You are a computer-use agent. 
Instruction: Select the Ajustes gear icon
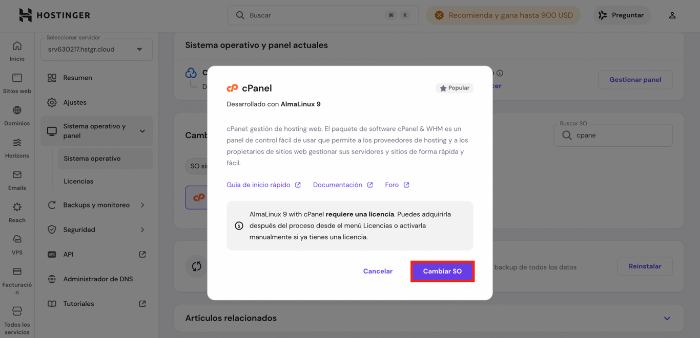(x=52, y=102)
